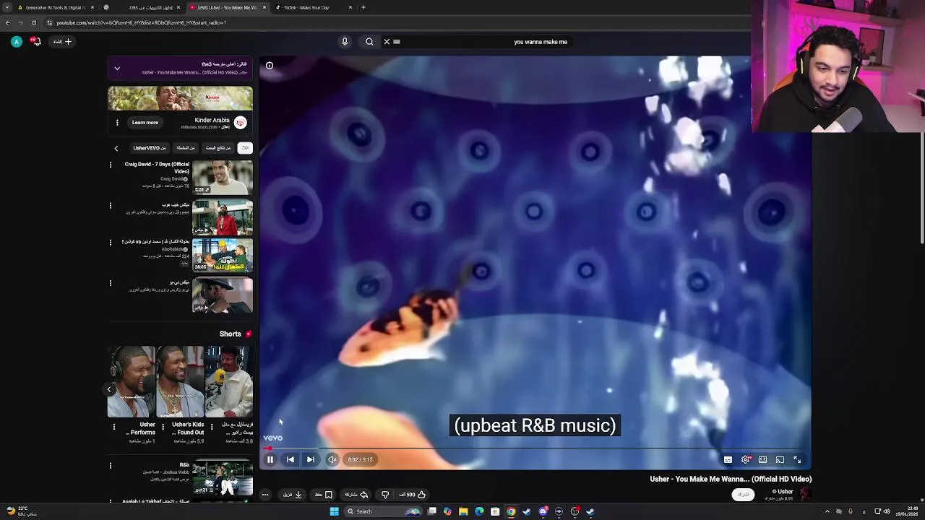The height and width of the screenshot is (520, 925).
Task: Open the Kinder ad options menu
Action: tap(117, 123)
